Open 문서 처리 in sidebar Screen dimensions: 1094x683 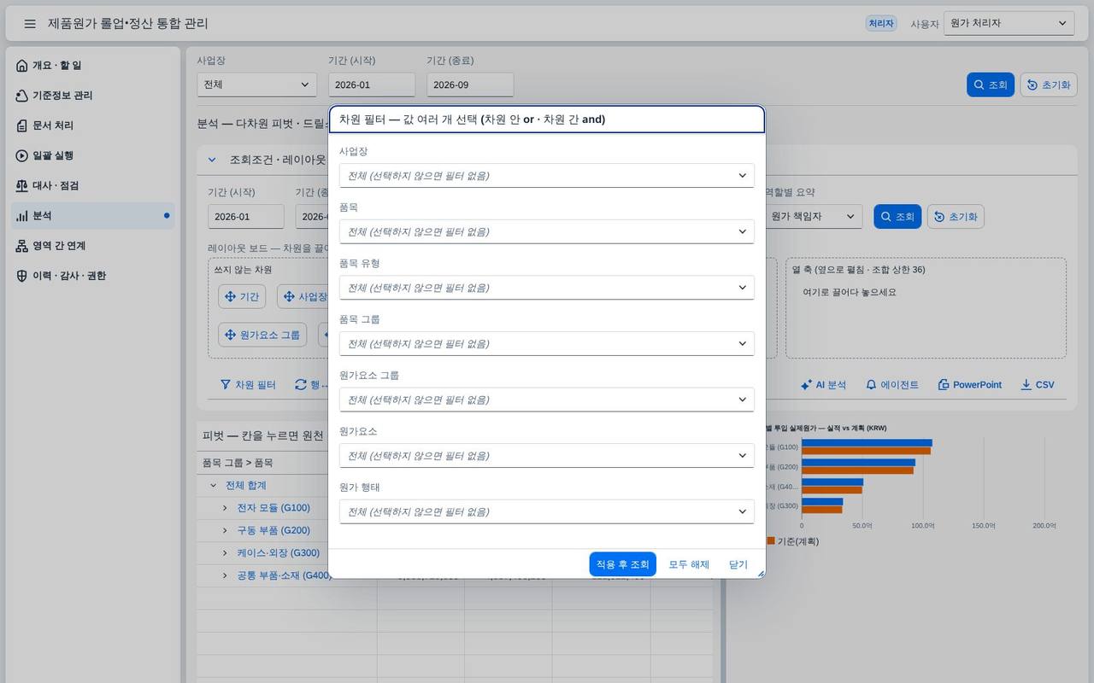click(x=93, y=126)
